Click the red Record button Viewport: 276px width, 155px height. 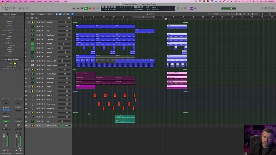pos(90,8)
